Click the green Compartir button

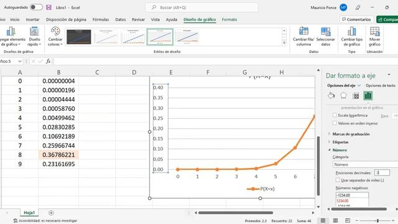(387, 19)
